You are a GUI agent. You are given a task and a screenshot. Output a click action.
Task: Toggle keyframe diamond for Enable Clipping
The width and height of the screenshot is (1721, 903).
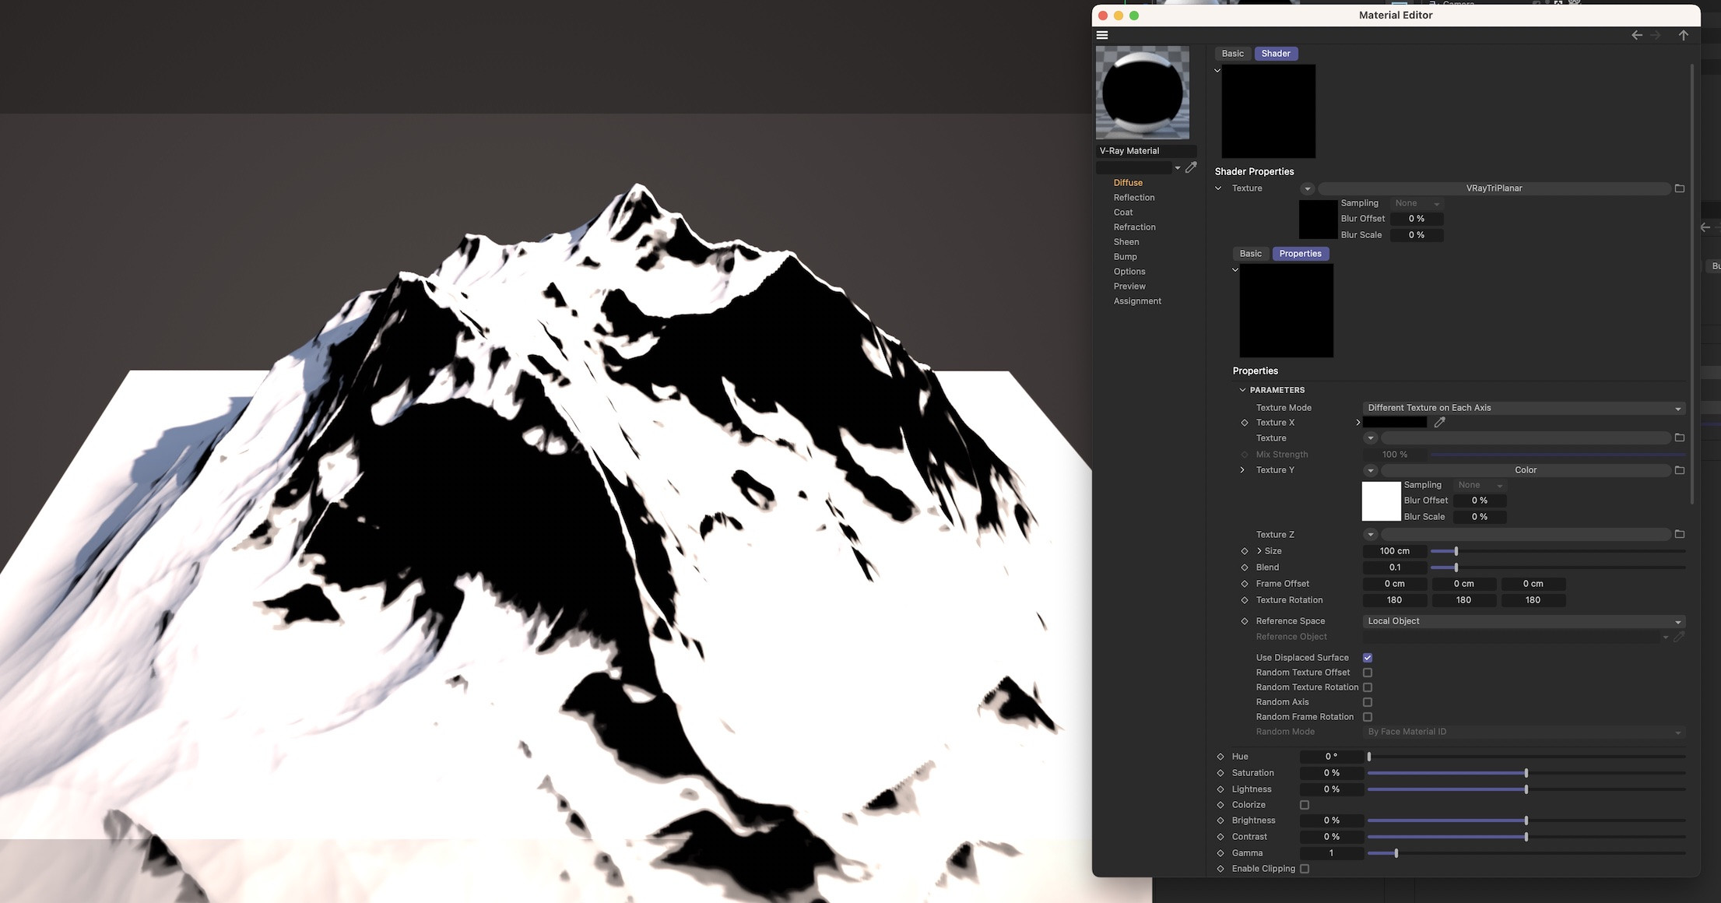pos(1220,869)
